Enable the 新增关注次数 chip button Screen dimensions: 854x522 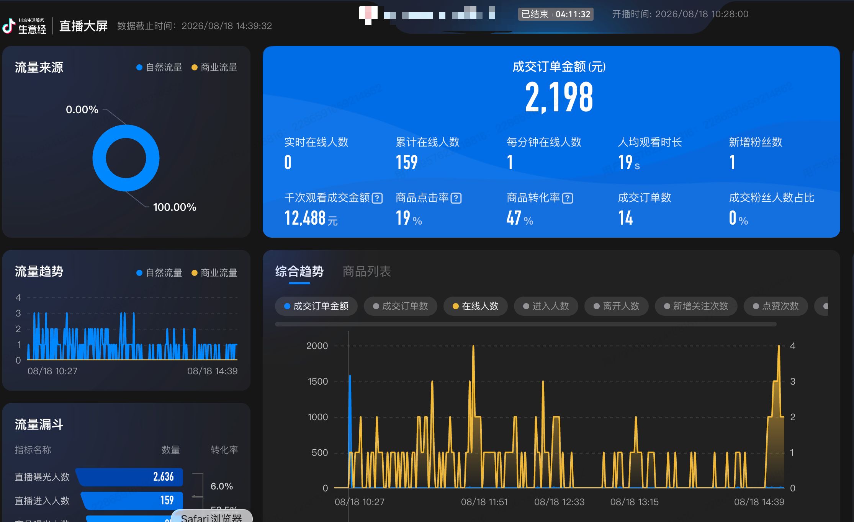pyautogui.click(x=696, y=306)
